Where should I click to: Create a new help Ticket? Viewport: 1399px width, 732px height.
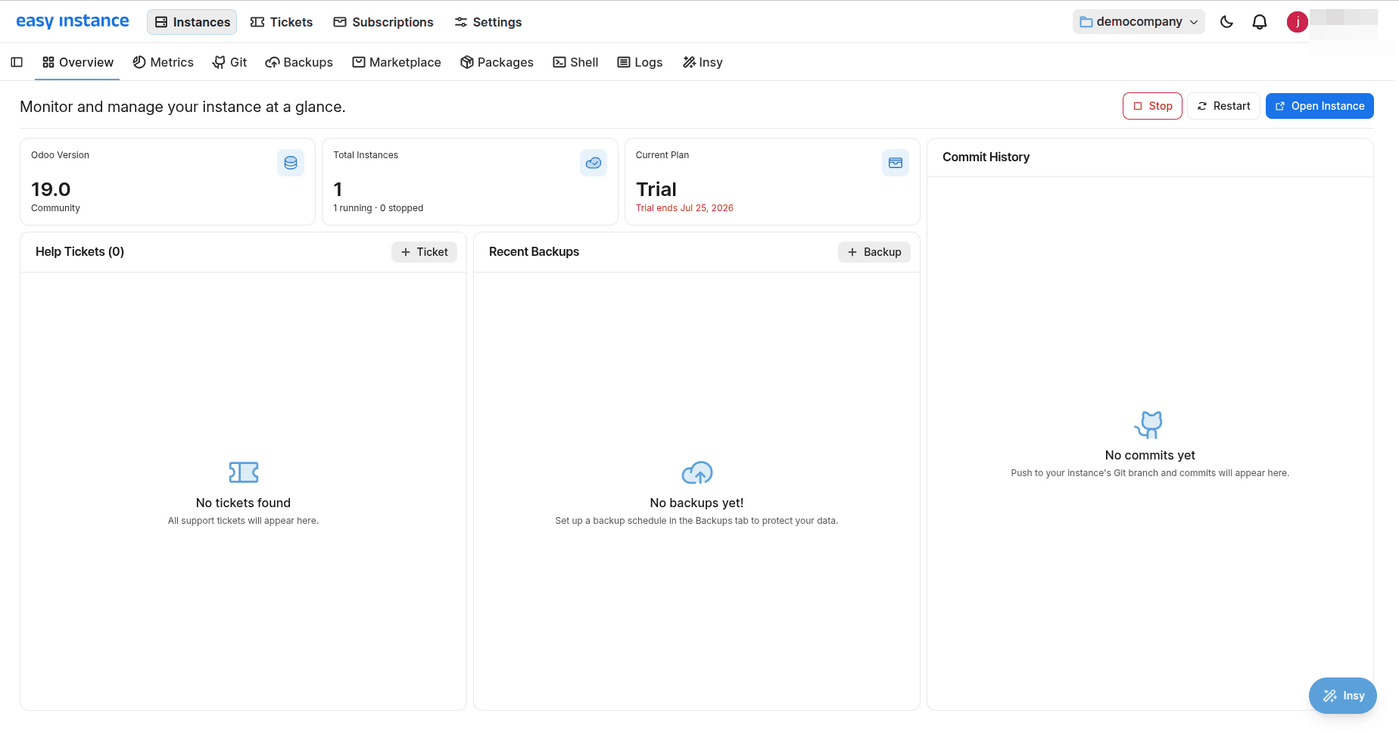pos(424,252)
